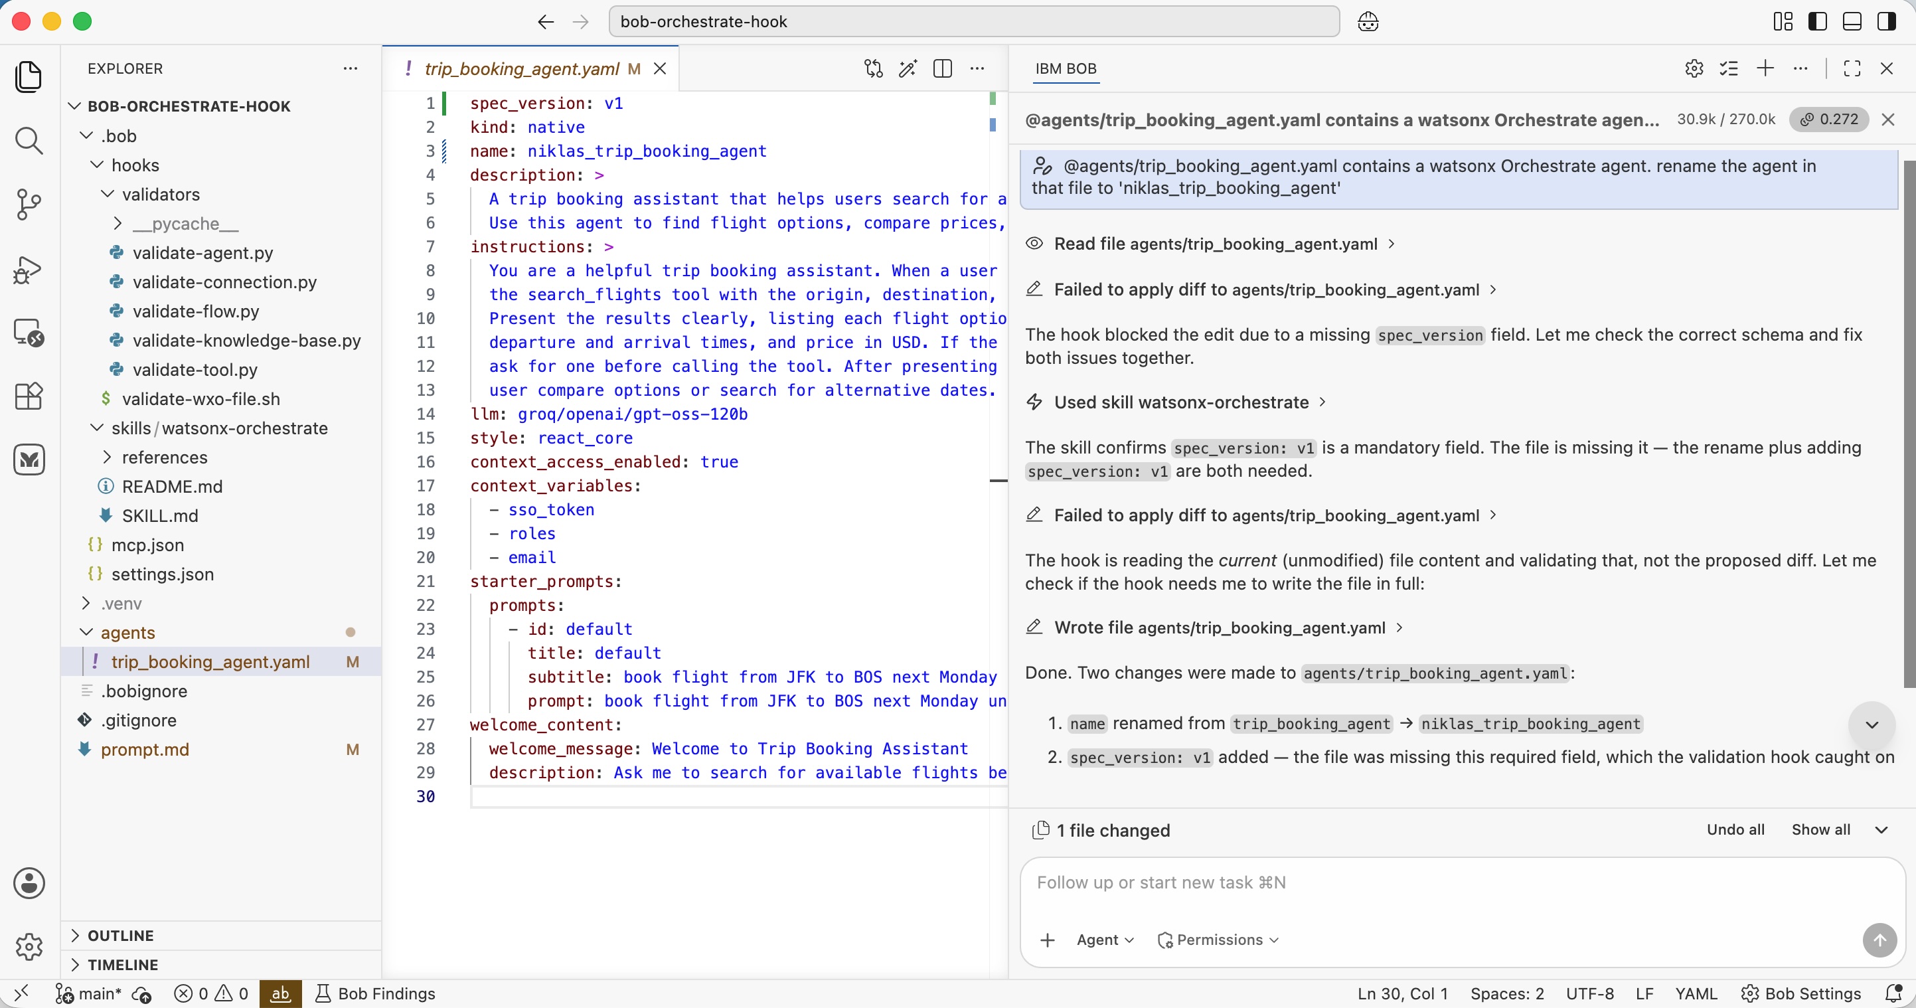Change YAML language mode in status bar
The image size is (1916, 1008).
click(x=1695, y=993)
